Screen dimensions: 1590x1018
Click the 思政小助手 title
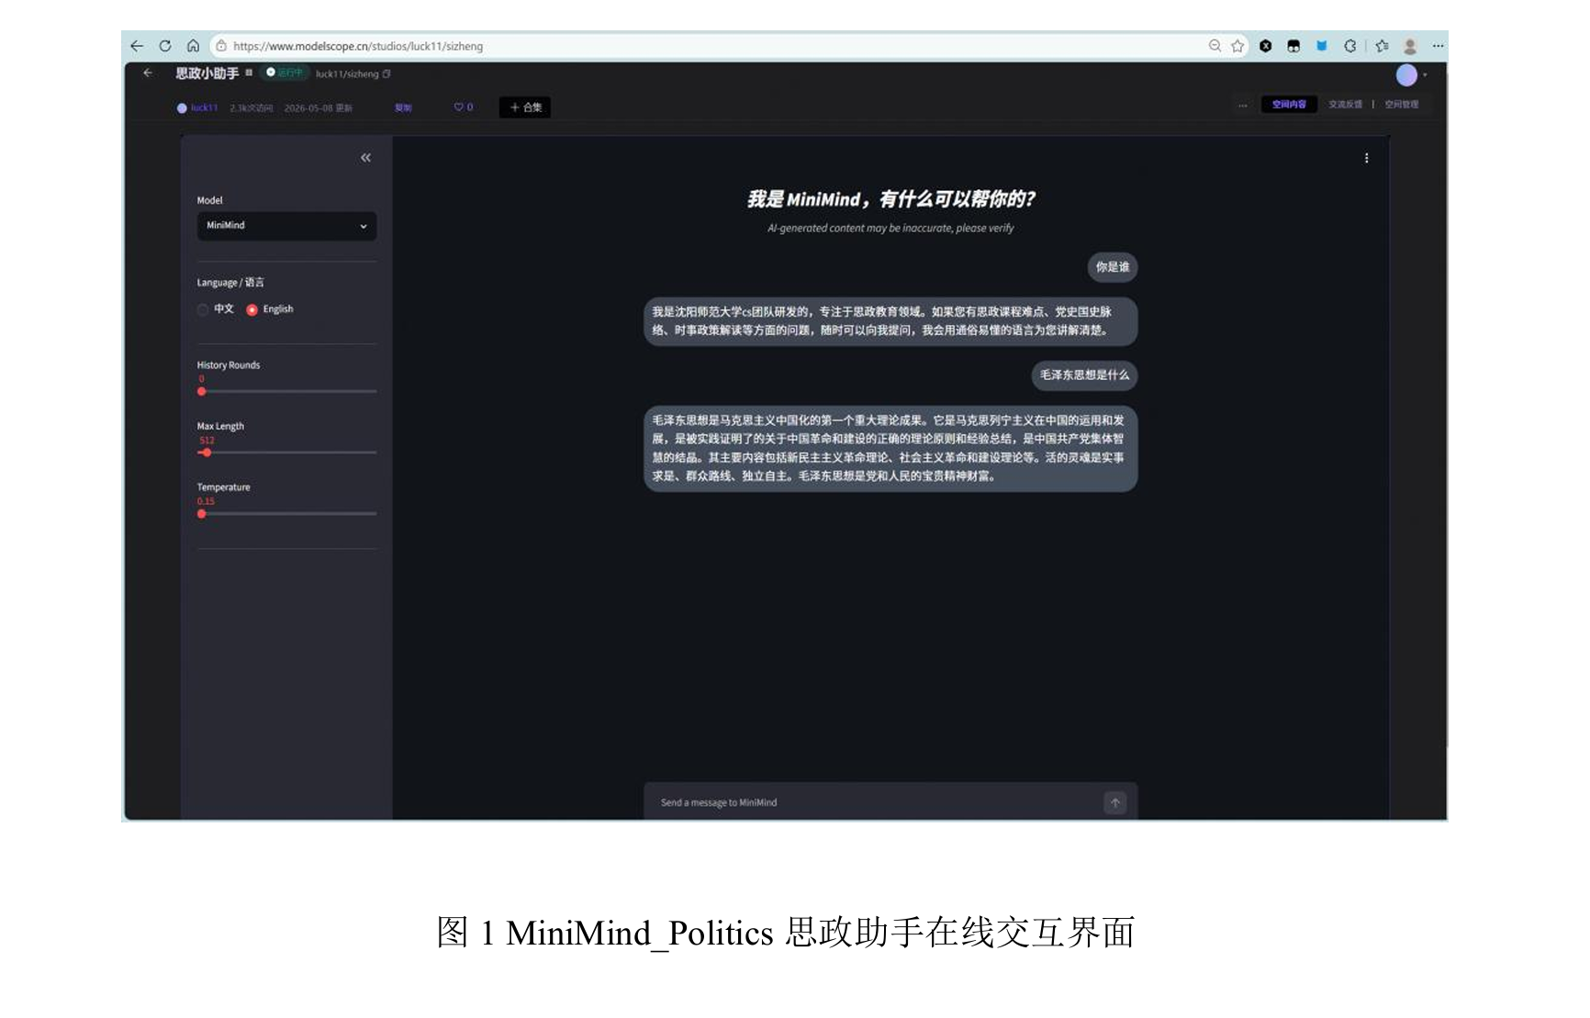pos(207,73)
